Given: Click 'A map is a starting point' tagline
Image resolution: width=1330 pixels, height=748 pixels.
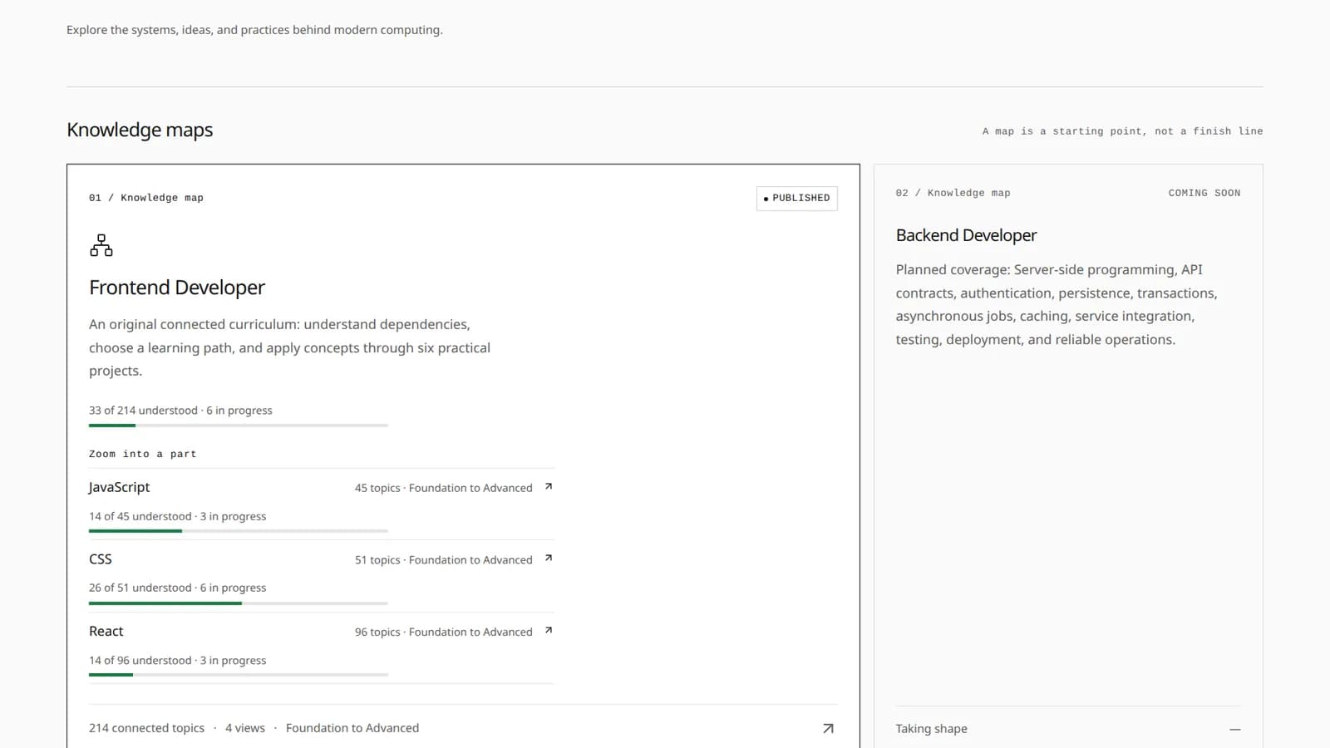Looking at the screenshot, I should [x=1122, y=131].
